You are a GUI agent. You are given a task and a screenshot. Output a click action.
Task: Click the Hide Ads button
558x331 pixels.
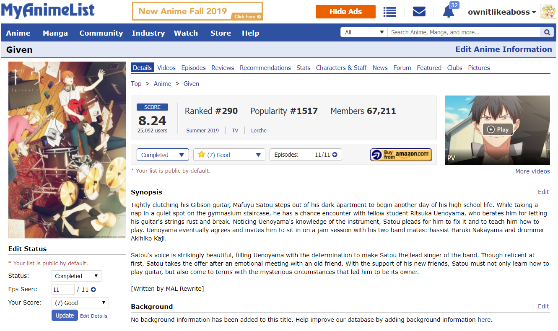[x=345, y=12]
